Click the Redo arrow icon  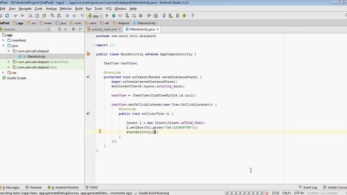[x=22, y=16]
